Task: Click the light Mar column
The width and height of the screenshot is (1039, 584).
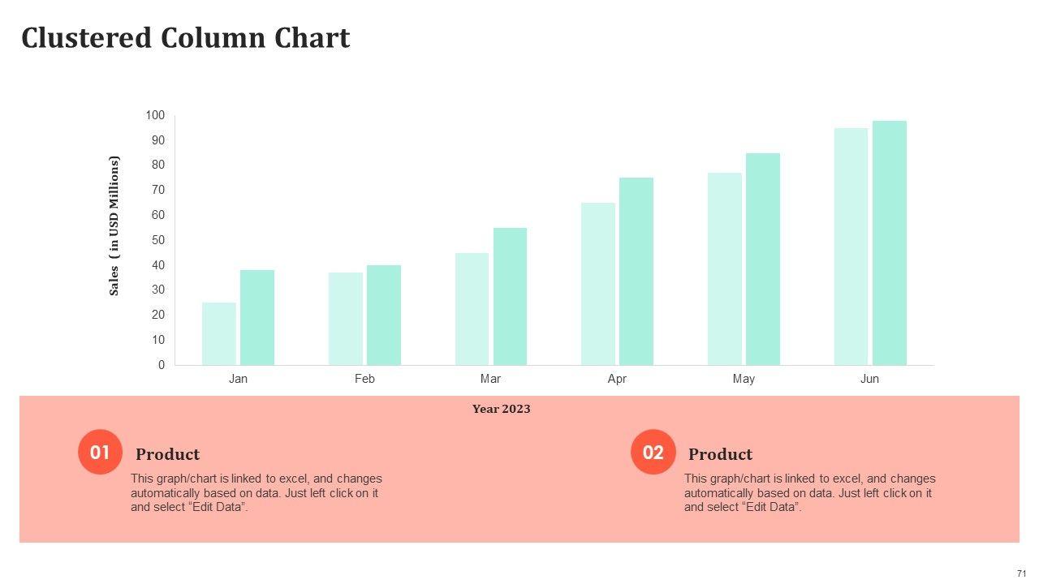Action: coord(472,309)
